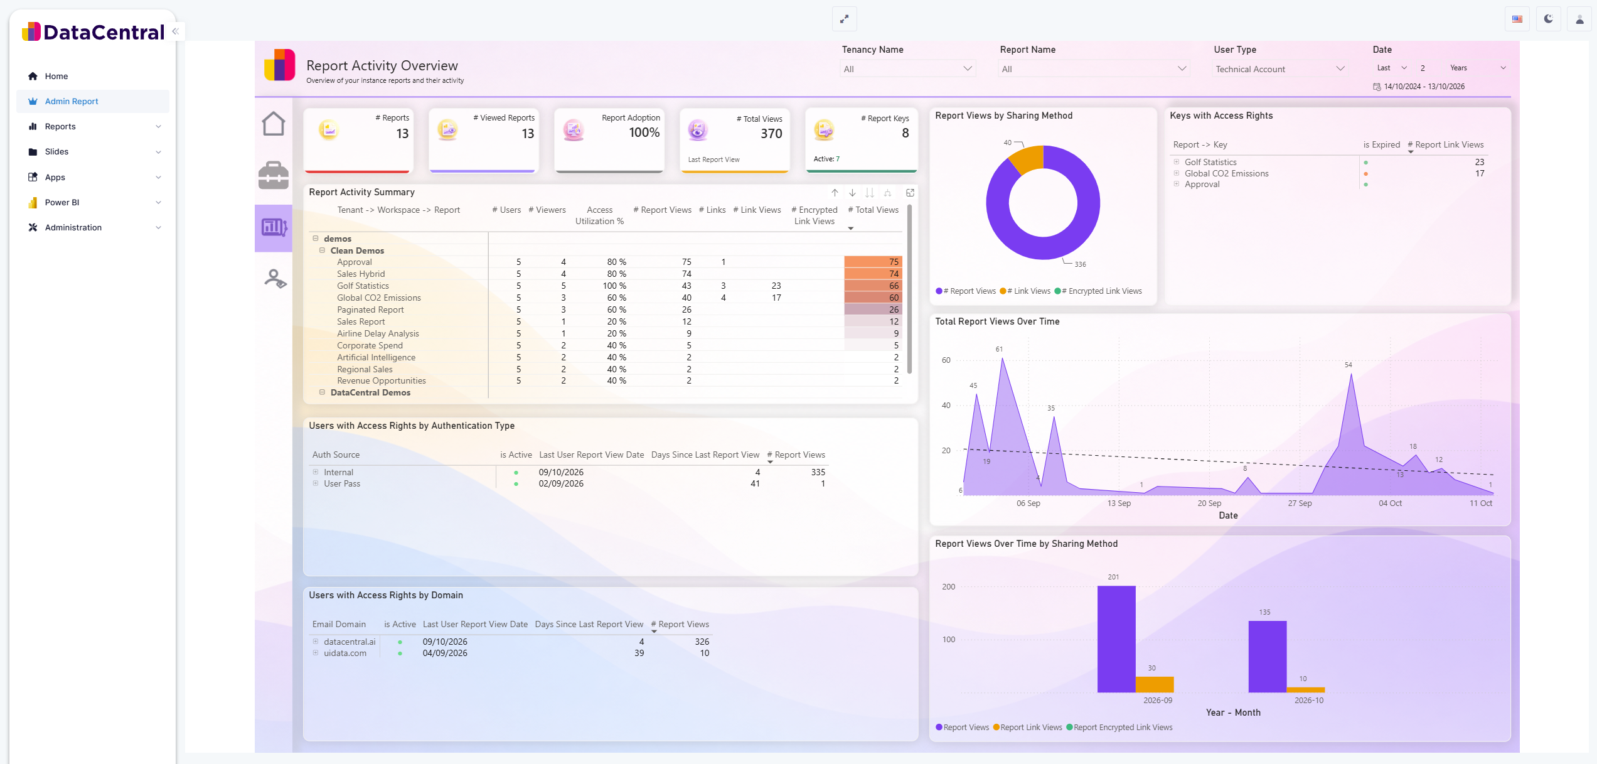Expand Power BI sidebar menu
This screenshot has width=1597, height=764.
[93, 202]
